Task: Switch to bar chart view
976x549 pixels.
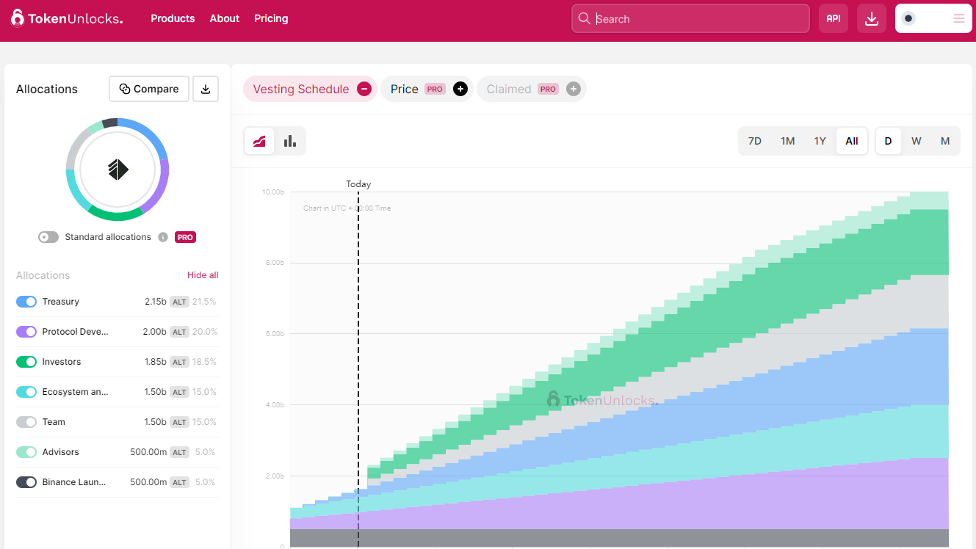Action: pos(290,141)
